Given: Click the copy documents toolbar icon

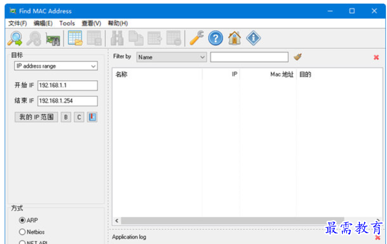Looking at the screenshot, I should (x=136, y=38).
